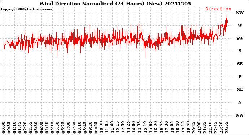
Task: Click the SW direction axis label
Action: pyautogui.click(x=240, y=38)
